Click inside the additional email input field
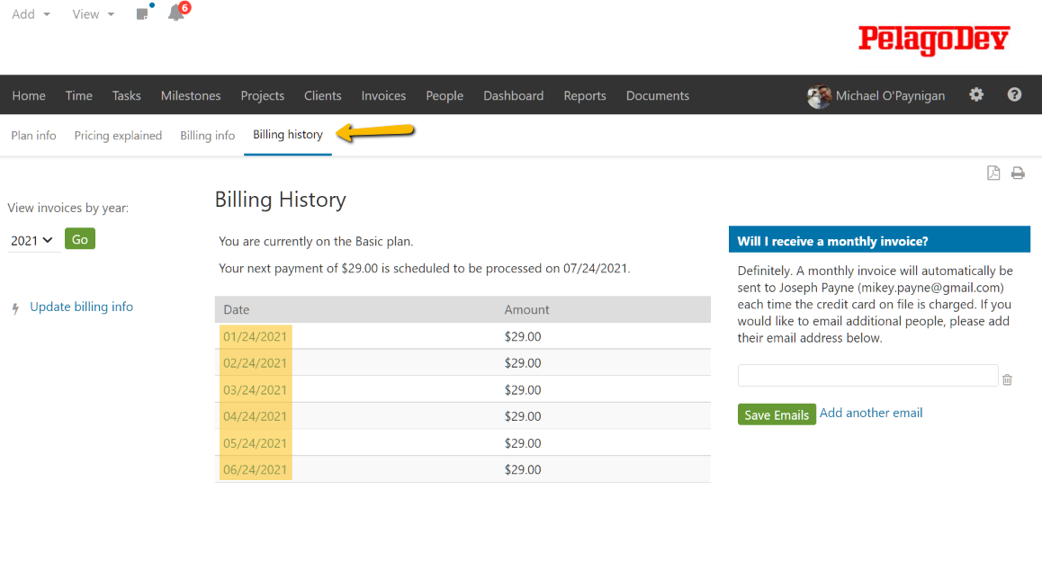1042x579 pixels. pyautogui.click(x=867, y=375)
